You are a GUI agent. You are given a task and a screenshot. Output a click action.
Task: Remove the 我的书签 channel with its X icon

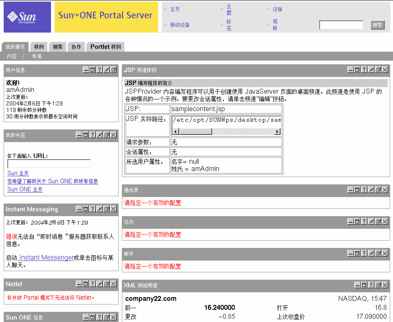[x=114, y=135]
